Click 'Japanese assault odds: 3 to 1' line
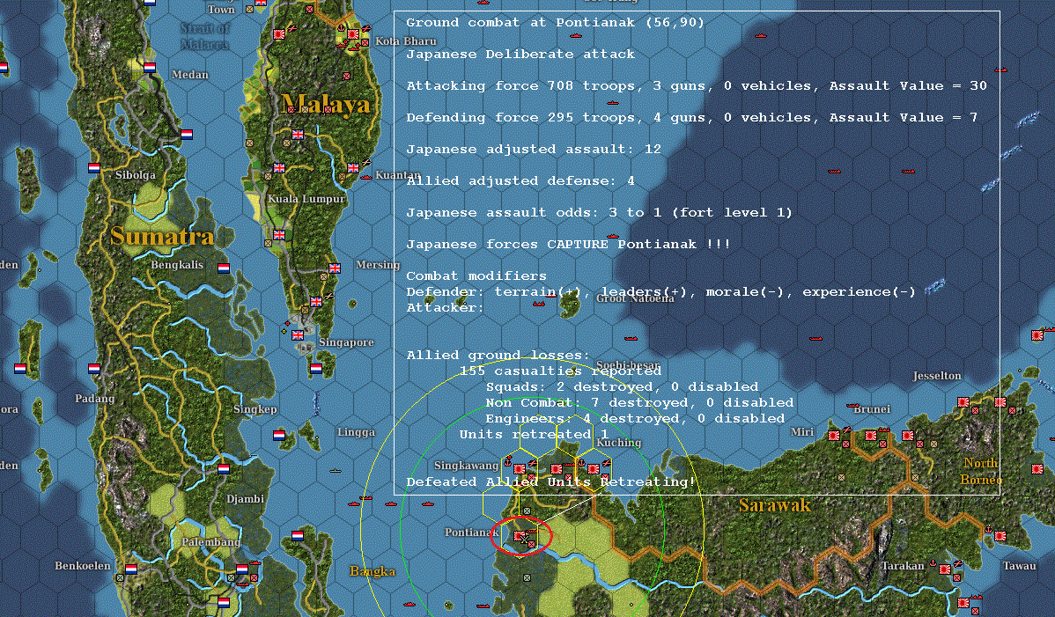The height and width of the screenshot is (617, 1055). [x=599, y=212]
